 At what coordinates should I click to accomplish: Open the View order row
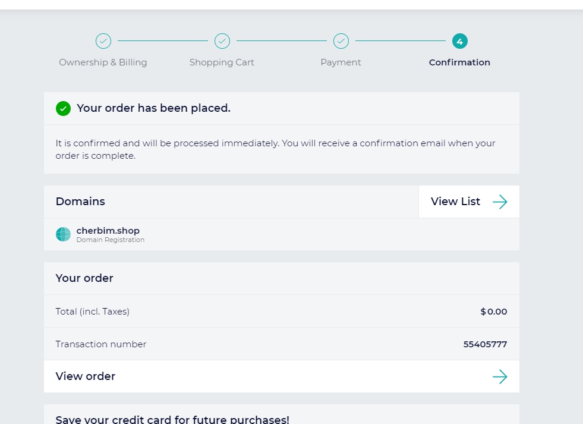(x=282, y=376)
